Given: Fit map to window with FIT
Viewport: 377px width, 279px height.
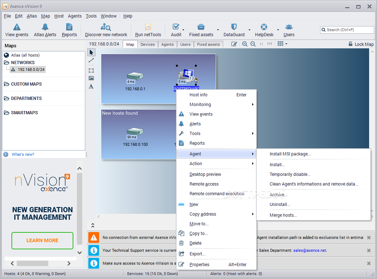Looking at the screenshot, I should coord(270,44).
